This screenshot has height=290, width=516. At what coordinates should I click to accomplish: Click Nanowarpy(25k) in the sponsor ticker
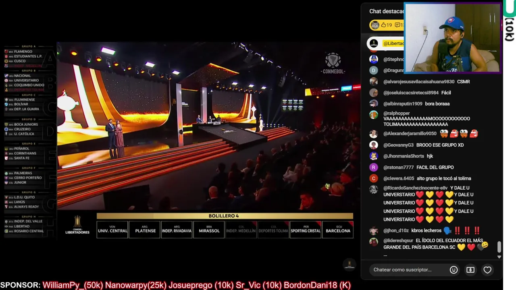pos(136,285)
